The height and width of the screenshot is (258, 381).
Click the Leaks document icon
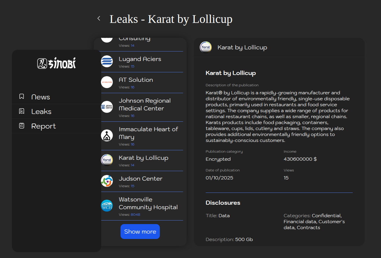22,111
